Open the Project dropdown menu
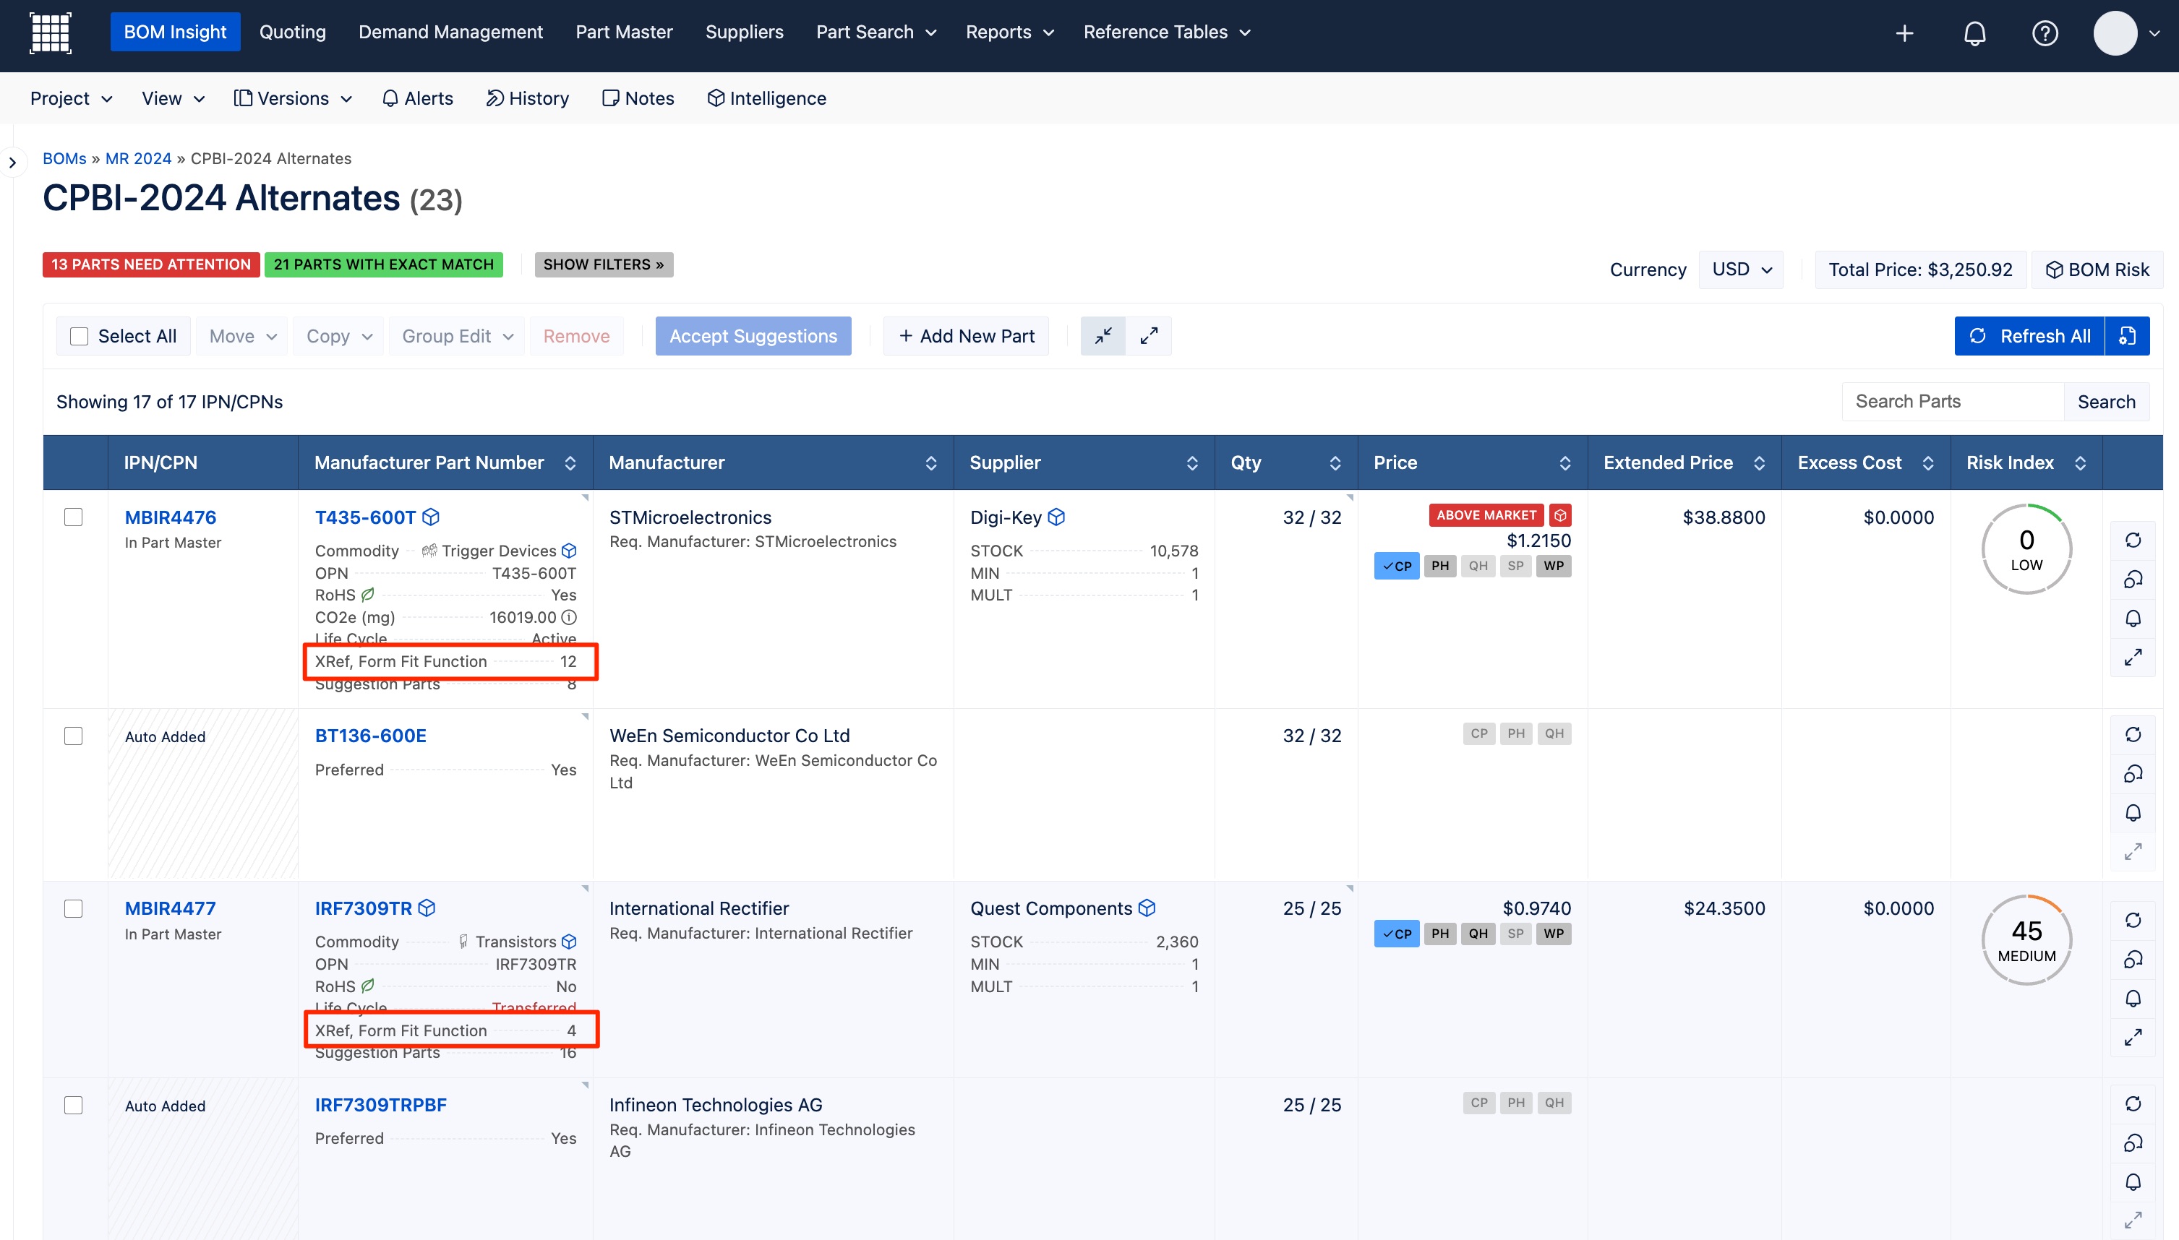 tap(72, 99)
